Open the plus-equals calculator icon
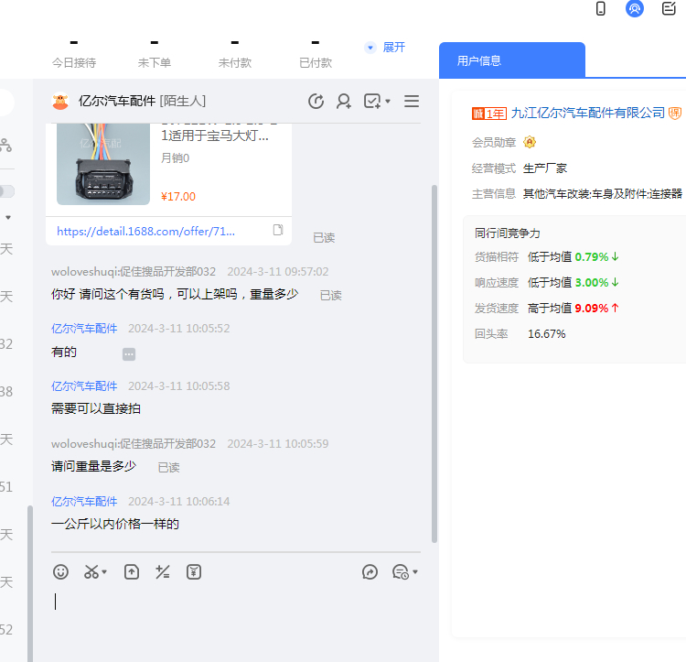 click(163, 571)
